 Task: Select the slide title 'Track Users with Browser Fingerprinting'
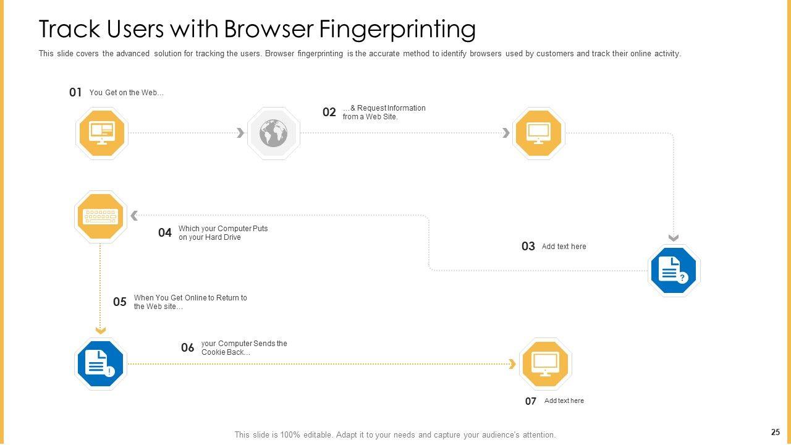[257, 29]
